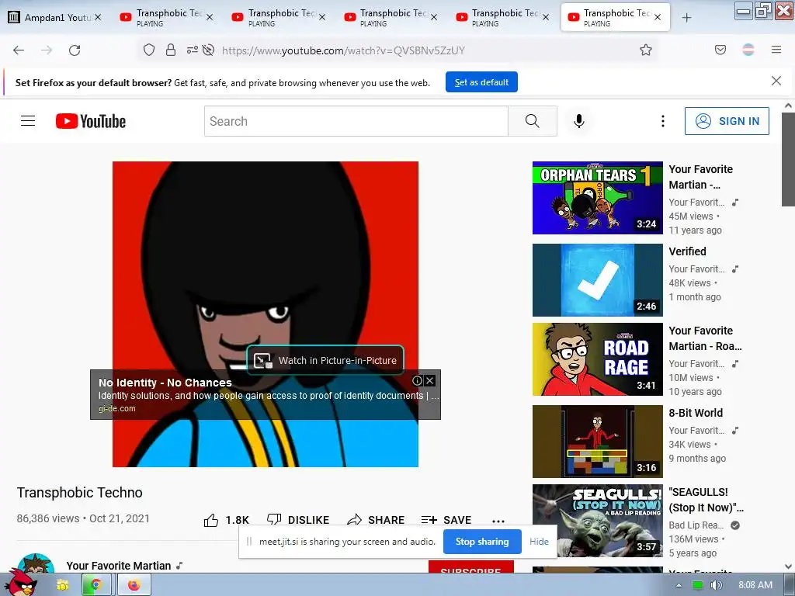Open the volume speaker tray icon
The image size is (795, 596).
point(716,585)
